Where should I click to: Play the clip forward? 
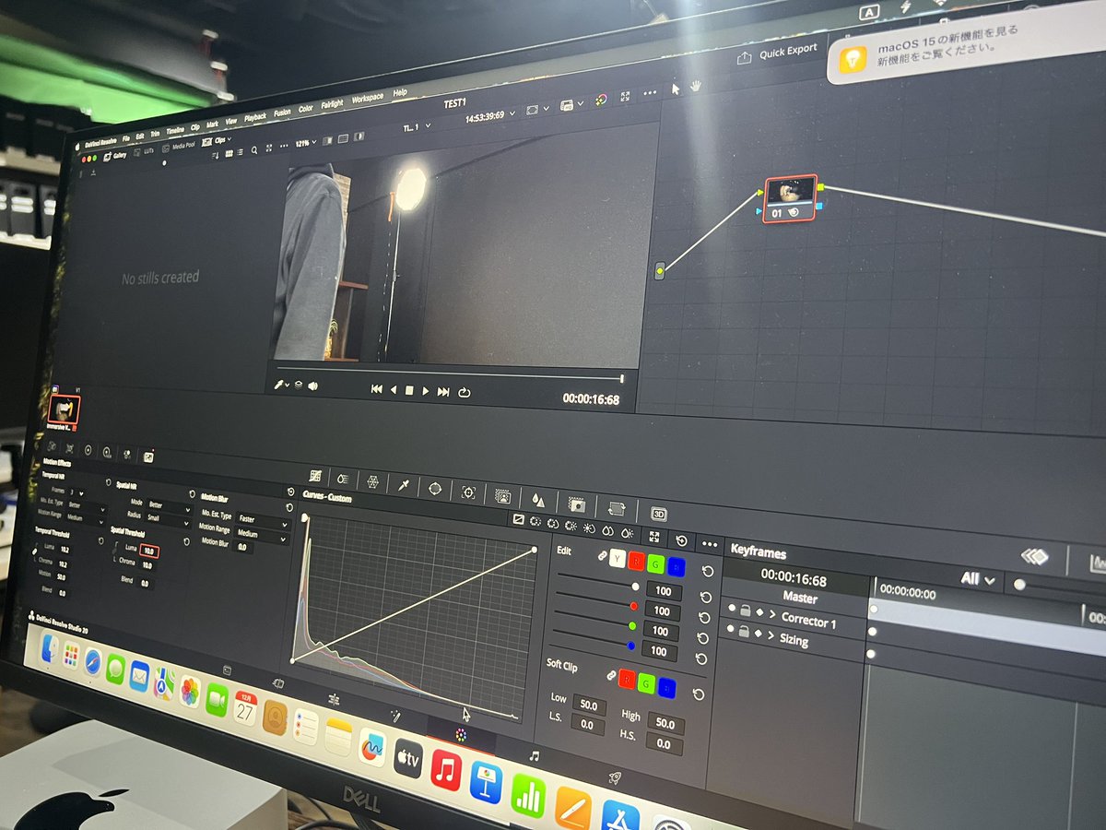426,390
